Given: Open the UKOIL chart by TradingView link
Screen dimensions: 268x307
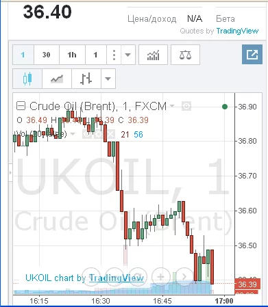Looking at the screenshot, I should 84,278.
